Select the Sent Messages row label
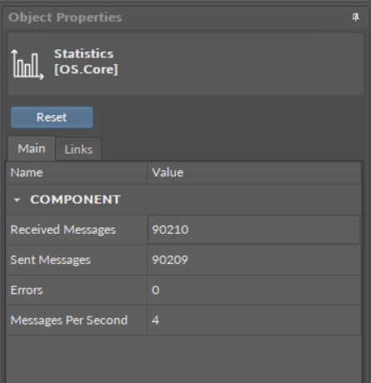Viewport: 371px width, 383px height. click(x=51, y=260)
